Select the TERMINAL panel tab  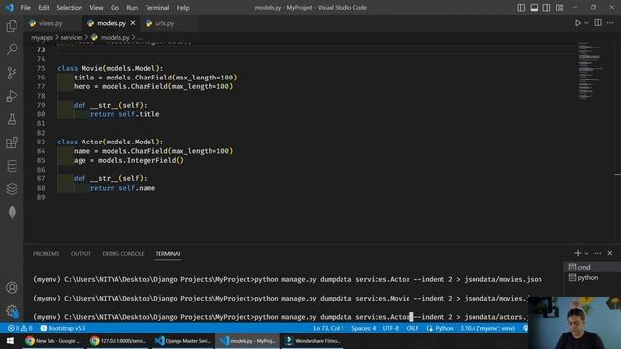[x=168, y=254]
